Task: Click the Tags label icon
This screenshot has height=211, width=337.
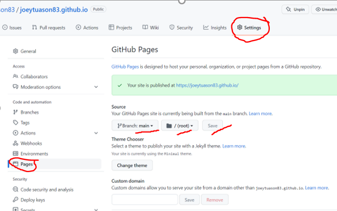Action: [x=15, y=123]
